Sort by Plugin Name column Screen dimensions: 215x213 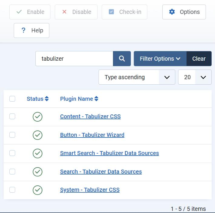click(79, 99)
